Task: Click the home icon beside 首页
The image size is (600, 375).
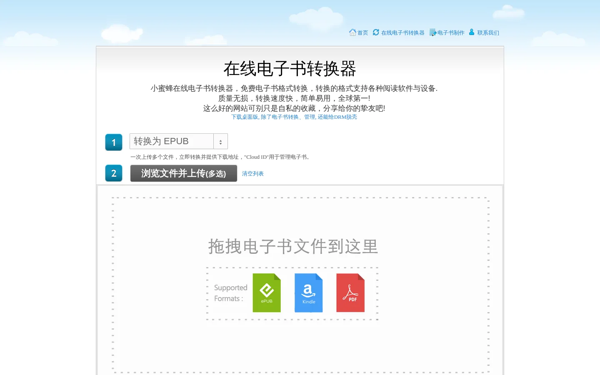Action: point(352,32)
